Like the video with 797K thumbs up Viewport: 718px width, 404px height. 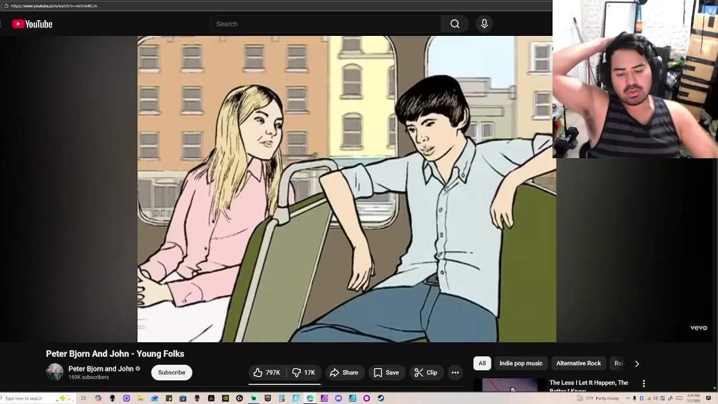267,373
